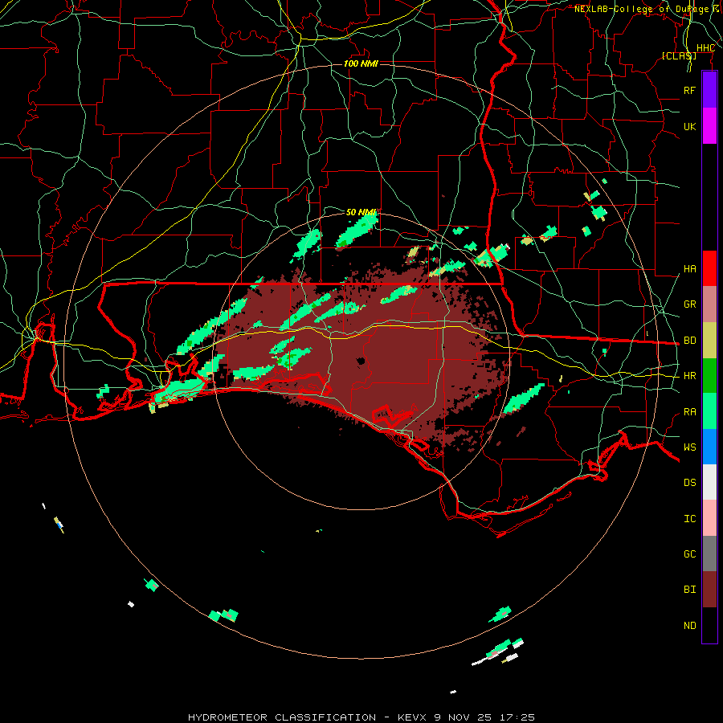This screenshot has height=723, width=723.
Task: Select the light pink IC swatch
Action: [709, 518]
